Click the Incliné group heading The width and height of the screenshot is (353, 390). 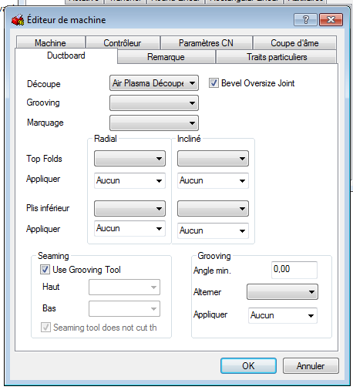189,139
